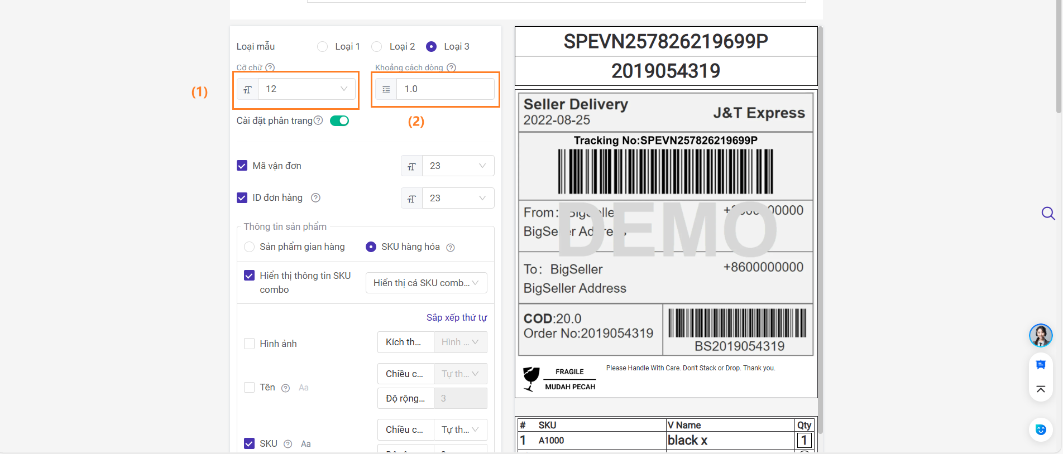Select the Loại 1 template option
This screenshot has height=454, width=1063.
pyautogui.click(x=323, y=46)
